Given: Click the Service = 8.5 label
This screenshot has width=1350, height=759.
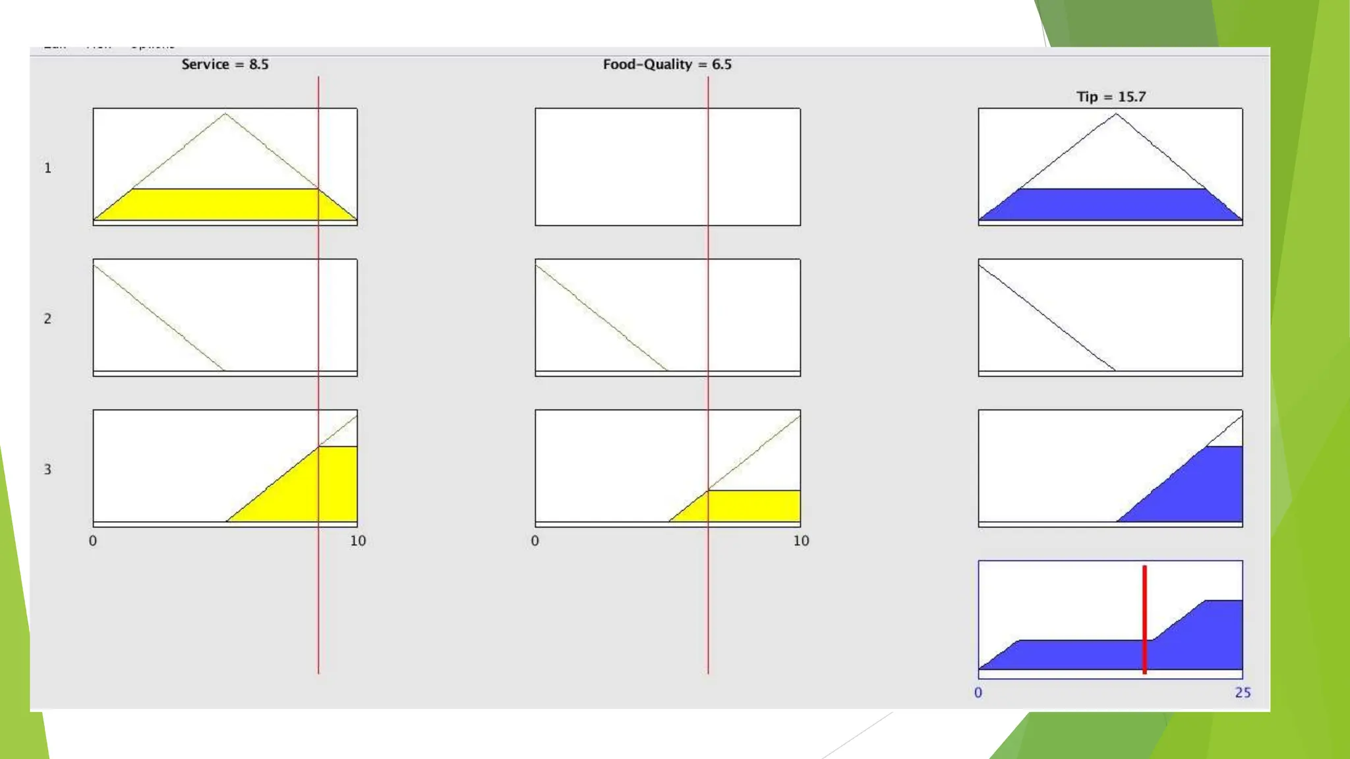Looking at the screenshot, I should pyautogui.click(x=225, y=65).
